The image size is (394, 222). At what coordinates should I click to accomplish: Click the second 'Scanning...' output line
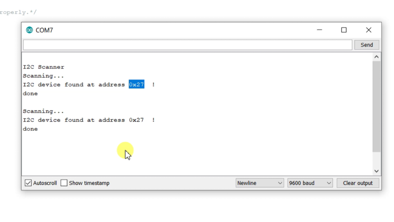43,111
